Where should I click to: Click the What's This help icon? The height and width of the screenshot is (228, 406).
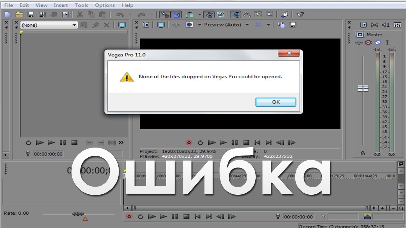(x=300, y=14)
